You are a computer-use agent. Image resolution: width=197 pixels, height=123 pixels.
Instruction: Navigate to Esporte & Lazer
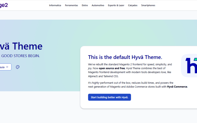click(116, 5)
